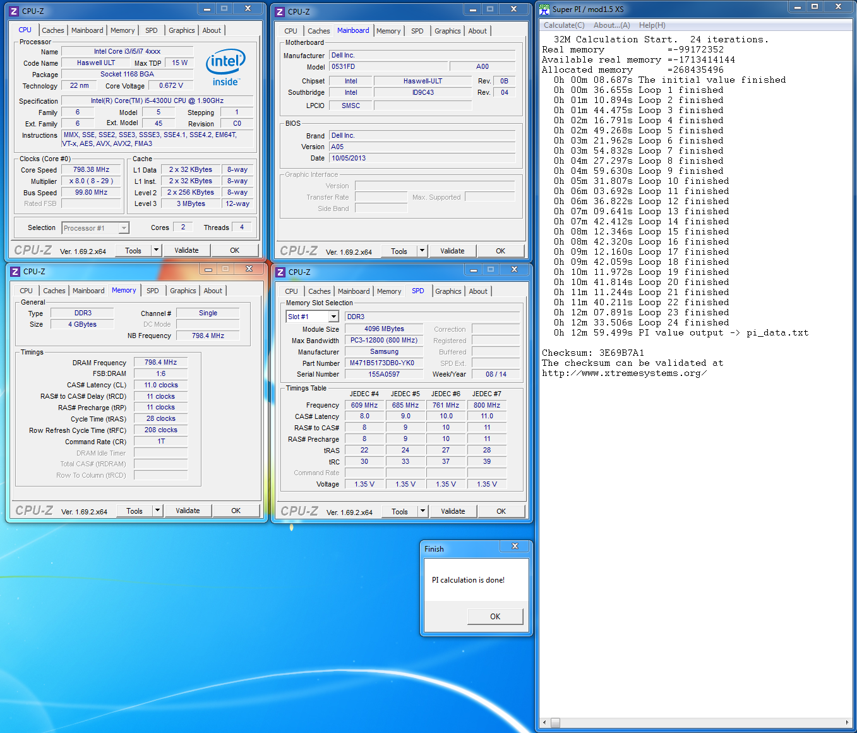The image size is (857, 733).
Task: Click Tools button in CPU window
Action: (133, 250)
